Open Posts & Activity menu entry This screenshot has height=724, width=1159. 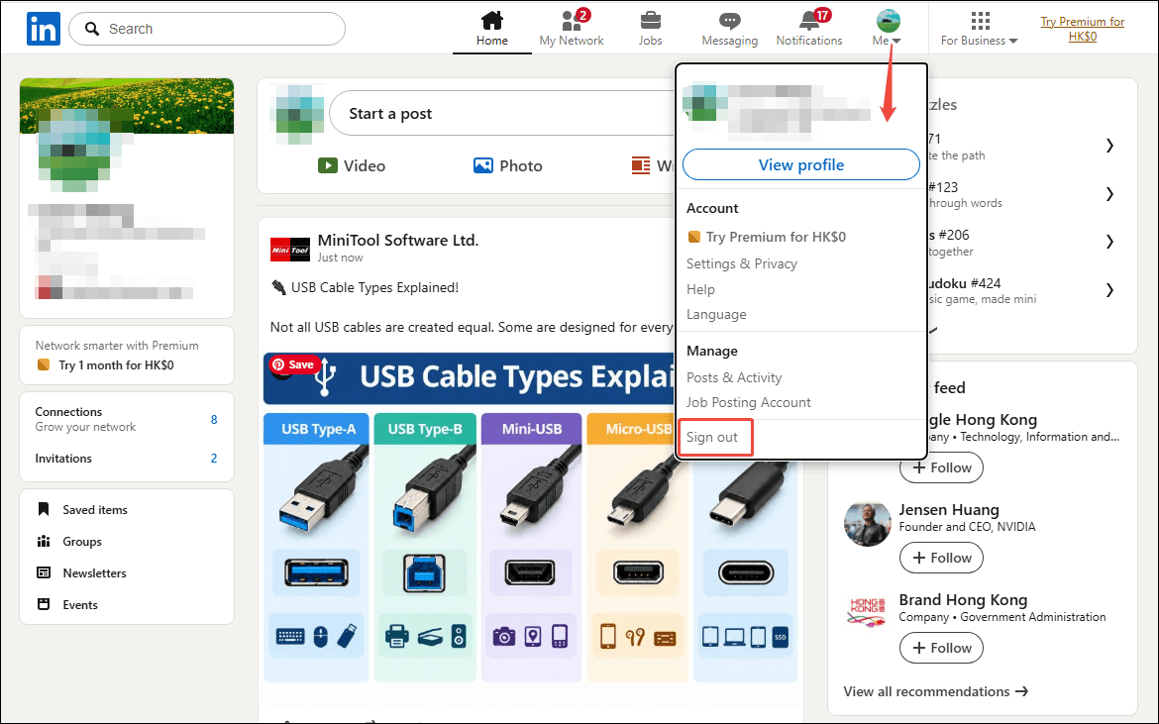point(734,377)
